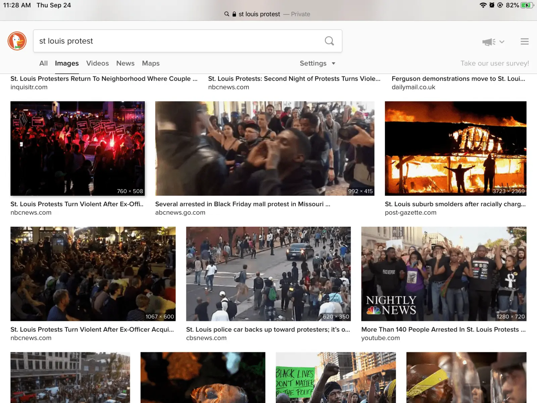537x403 pixels.
Task: Open the Nightly News protest thumbnail
Action: point(443,274)
